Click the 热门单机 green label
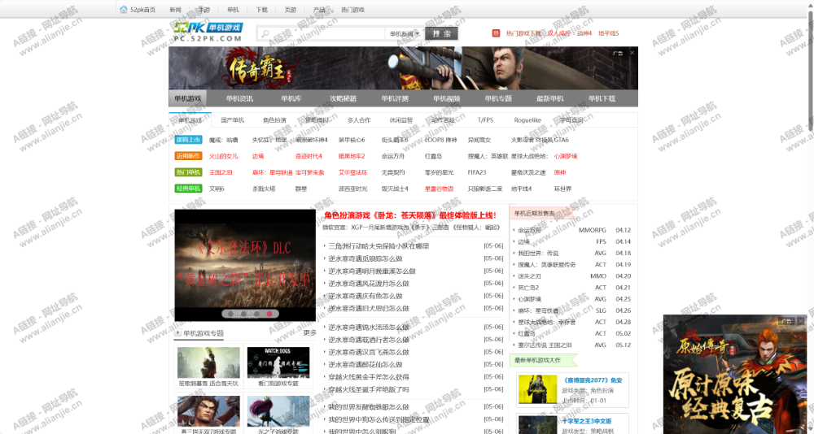The height and width of the screenshot is (434, 814). tap(188, 172)
